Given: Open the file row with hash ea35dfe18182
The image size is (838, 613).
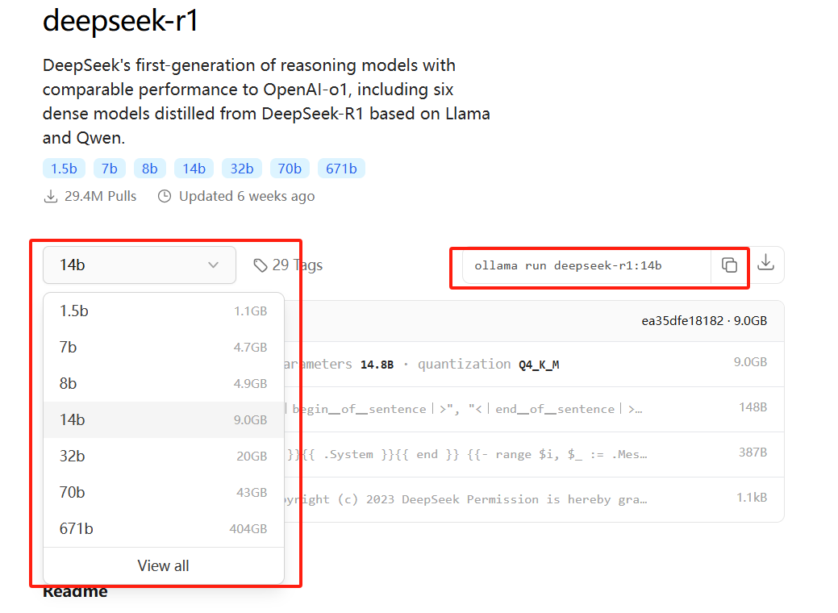Looking at the screenshot, I should (x=703, y=321).
